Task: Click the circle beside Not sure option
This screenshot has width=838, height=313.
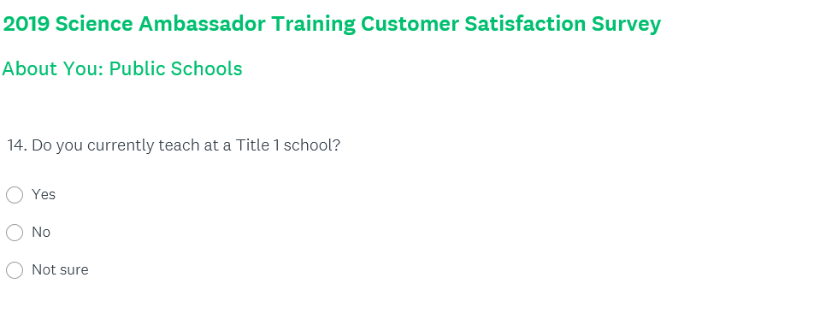Action: point(15,269)
